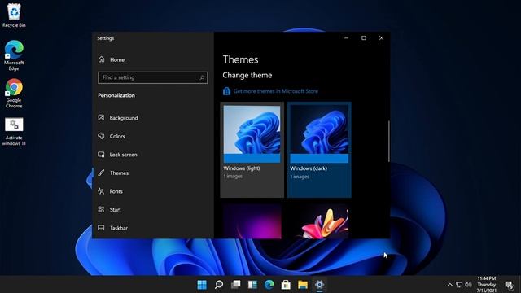Open taskbar Search
This screenshot has height=293, width=521.
pos(219,285)
